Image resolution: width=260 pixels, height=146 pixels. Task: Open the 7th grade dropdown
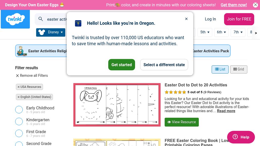(x=238, y=32)
